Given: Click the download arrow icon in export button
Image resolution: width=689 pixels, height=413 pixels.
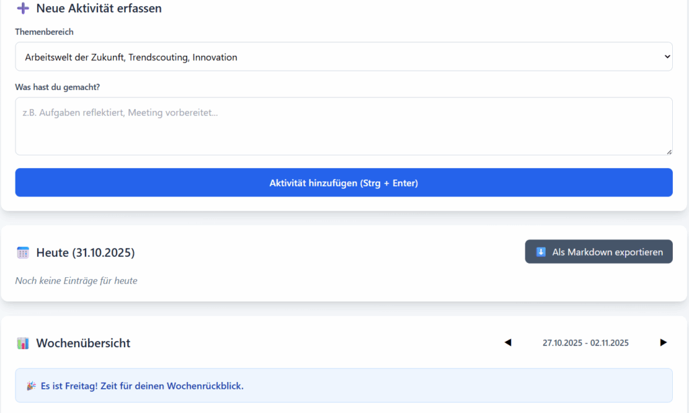Looking at the screenshot, I should click(541, 252).
